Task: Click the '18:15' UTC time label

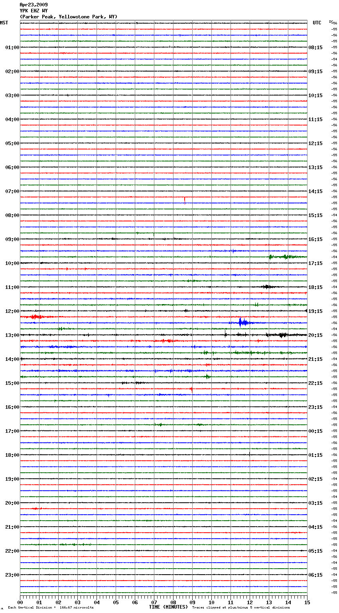Action: point(315,287)
